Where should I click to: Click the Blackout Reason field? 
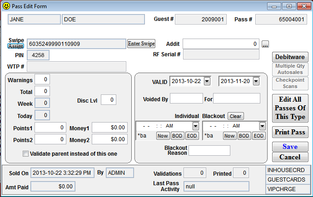tap(209, 151)
